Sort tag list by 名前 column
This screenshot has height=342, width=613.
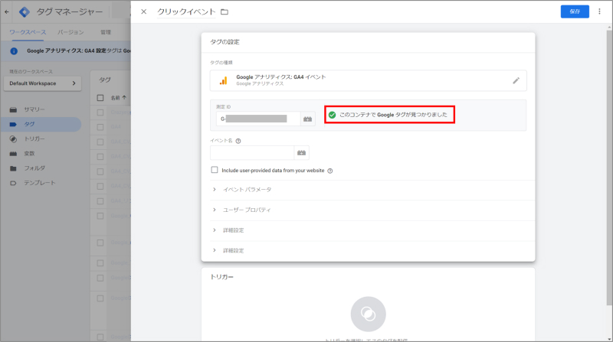click(x=119, y=98)
